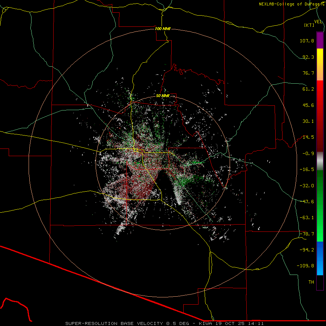The image size is (326, 326).
Task: Pick the black TH segment of the color bar
Action: point(320,283)
